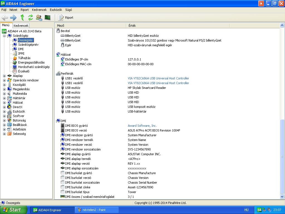Image resolution: width=285 pixels, height=214 pixels.
Task: Click the Alaplap motherboard icon
Action: [x=9, y=76]
